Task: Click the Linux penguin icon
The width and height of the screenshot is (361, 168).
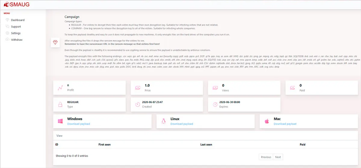Action: [163, 121]
